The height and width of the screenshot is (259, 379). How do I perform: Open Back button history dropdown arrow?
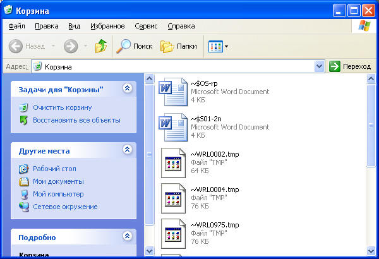coord(54,45)
